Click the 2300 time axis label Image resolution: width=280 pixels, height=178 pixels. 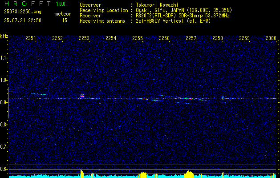(x=271, y=38)
